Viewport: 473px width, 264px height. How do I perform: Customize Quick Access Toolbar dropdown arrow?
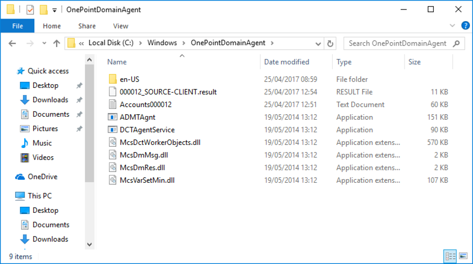pos(55,10)
